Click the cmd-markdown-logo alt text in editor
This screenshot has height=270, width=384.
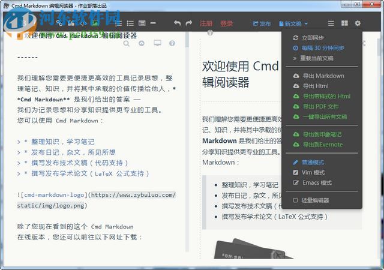click(x=54, y=195)
